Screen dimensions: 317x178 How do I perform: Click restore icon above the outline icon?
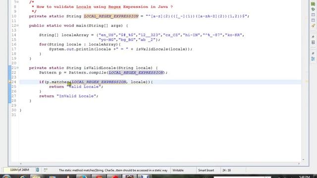pyautogui.click(x=313, y=53)
